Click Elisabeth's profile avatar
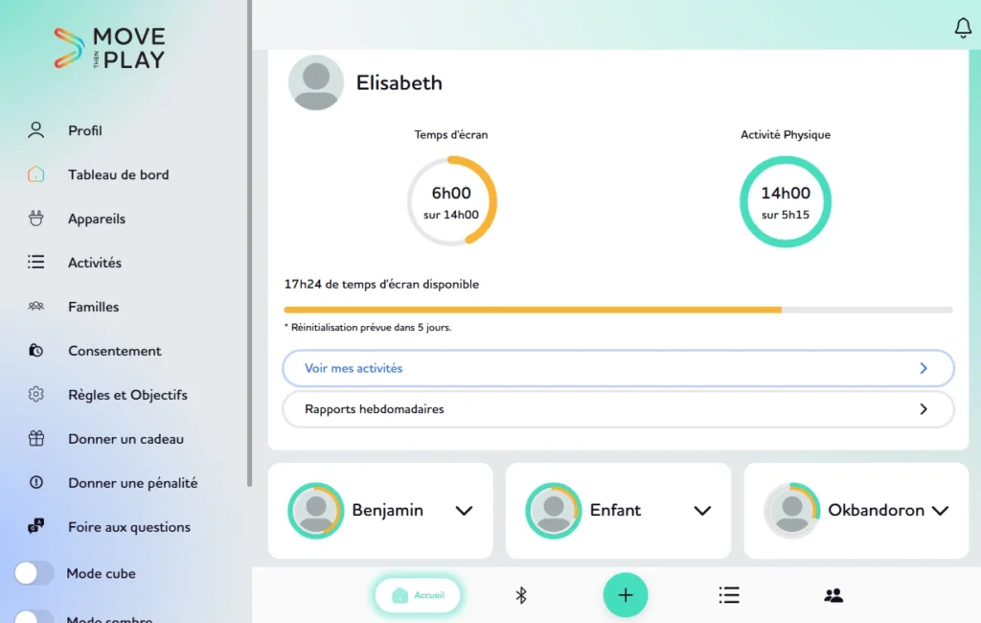Image resolution: width=981 pixels, height=623 pixels. (x=316, y=82)
